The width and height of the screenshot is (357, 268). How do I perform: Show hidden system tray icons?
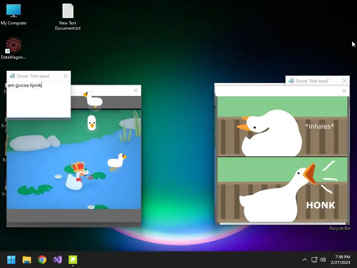point(304,260)
